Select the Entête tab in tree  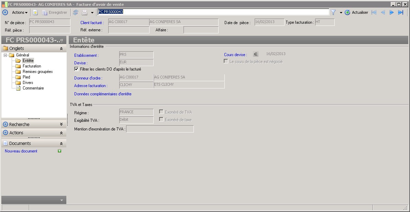[x=28, y=61]
